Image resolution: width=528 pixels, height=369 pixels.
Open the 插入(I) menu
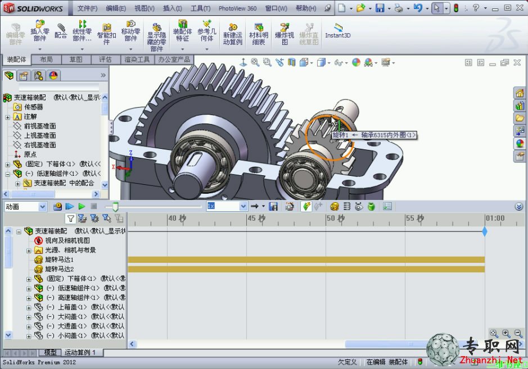(173, 8)
